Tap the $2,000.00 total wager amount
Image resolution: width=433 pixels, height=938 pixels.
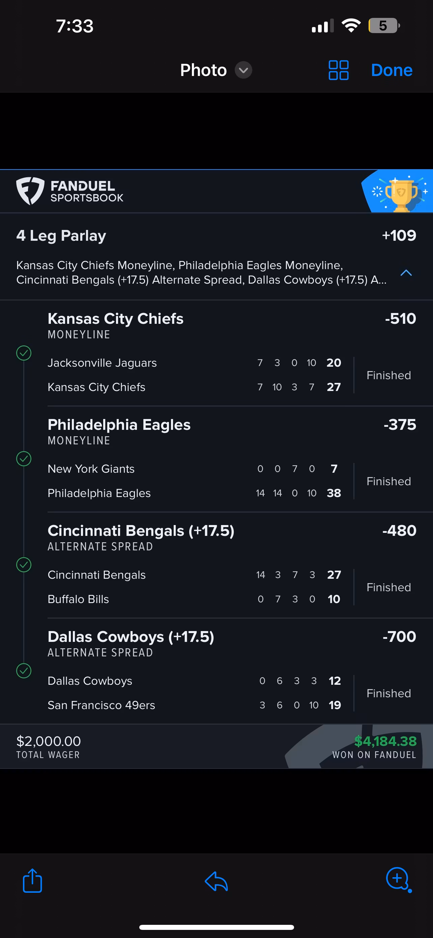[x=49, y=741]
